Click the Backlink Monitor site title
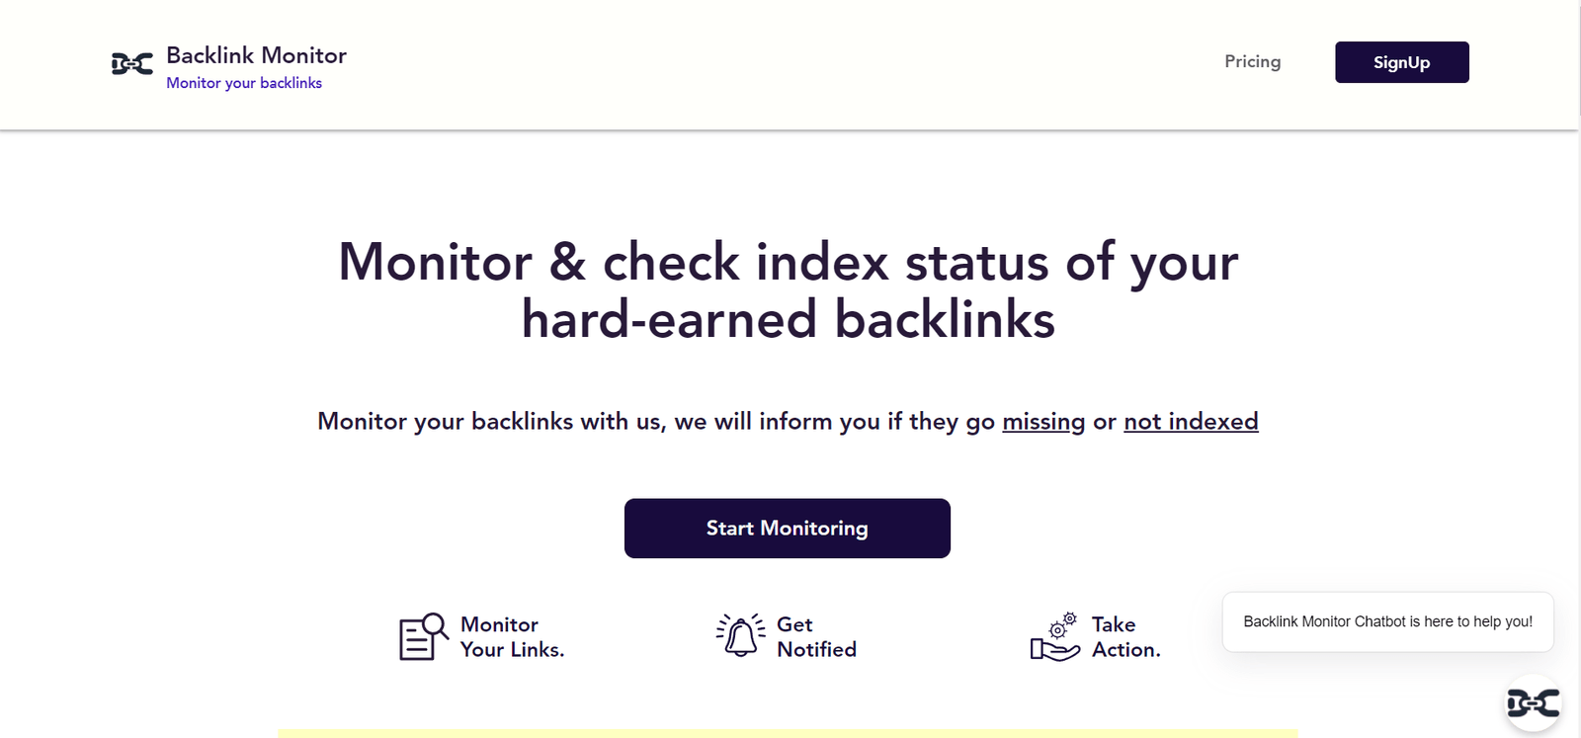Screen dimensions: 1581x738 click(x=256, y=55)
